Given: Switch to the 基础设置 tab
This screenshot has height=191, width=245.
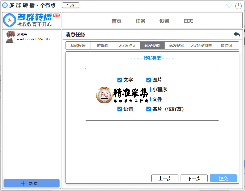Looking at the screenshot, I should [x=78, y=46].
